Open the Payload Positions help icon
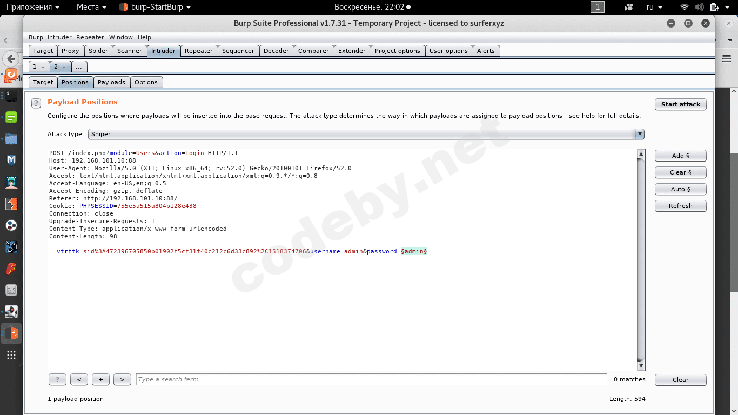The width and height of the screenshot is (738, 415). click(36, 103)
